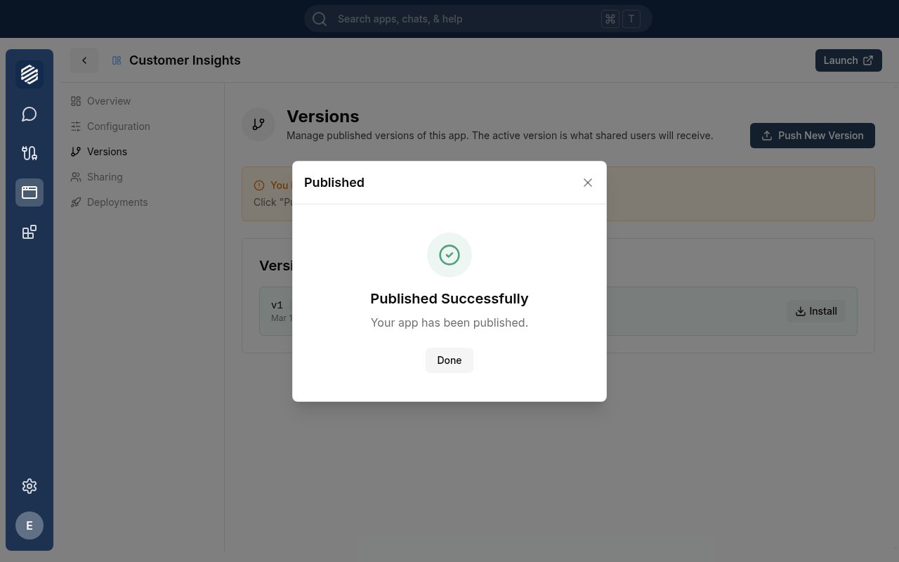Open settings gear in sidebar

pos(29,486)
